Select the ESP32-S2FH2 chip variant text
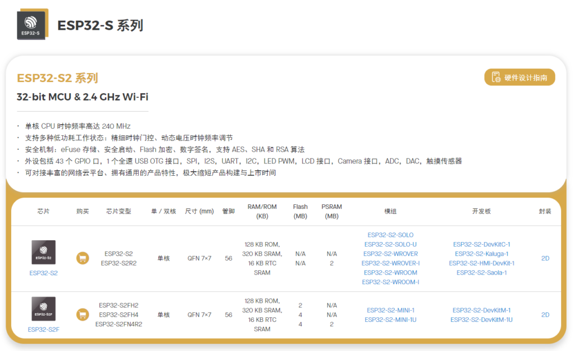Image resolution: width=575 pixels, height=351 pixels. [118, 306]
